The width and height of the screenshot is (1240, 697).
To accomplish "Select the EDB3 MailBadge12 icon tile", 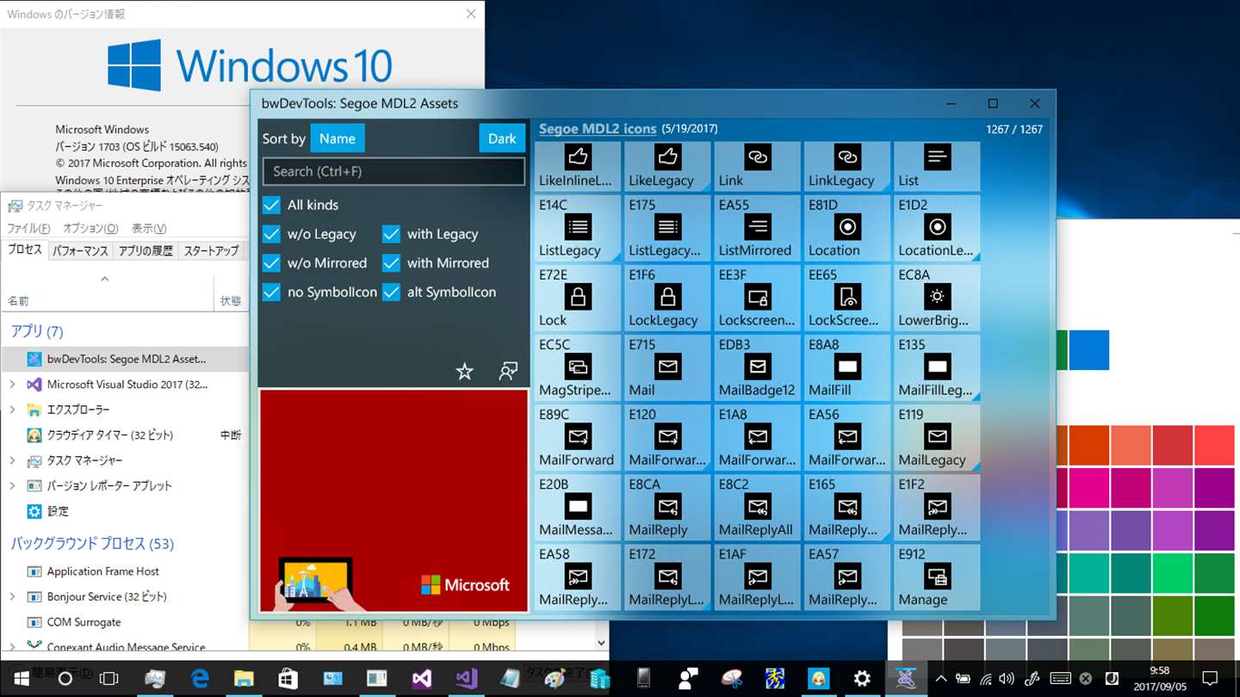I will (757, 367).
